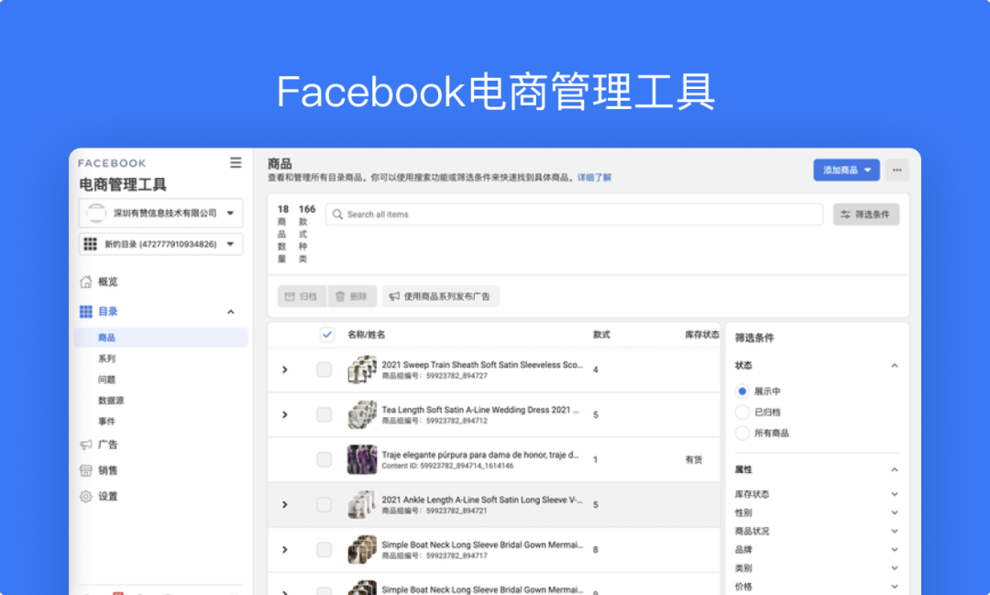The width and height of the screenshot is (990, 595).
Task: Click the storefront icon beside 销售
Action: tap(86, 470)
